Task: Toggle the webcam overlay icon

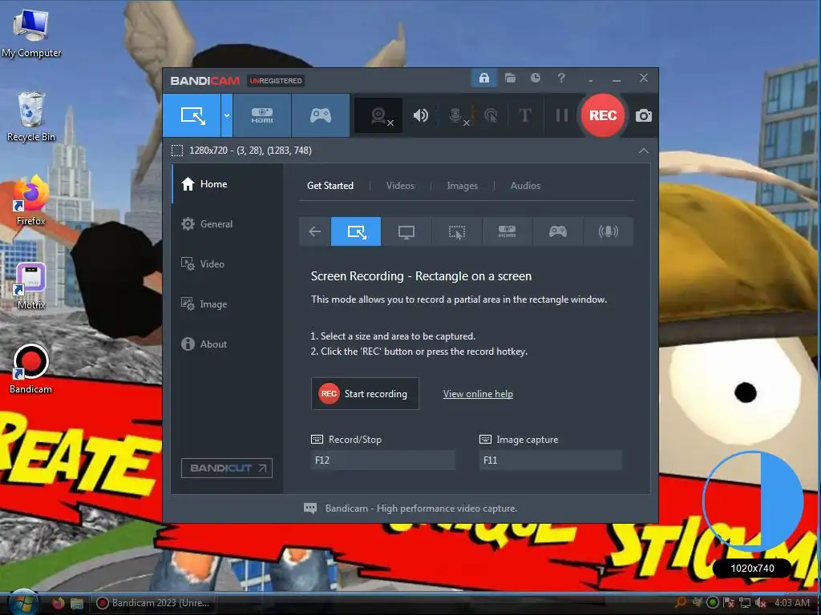Action: point(378,115)
